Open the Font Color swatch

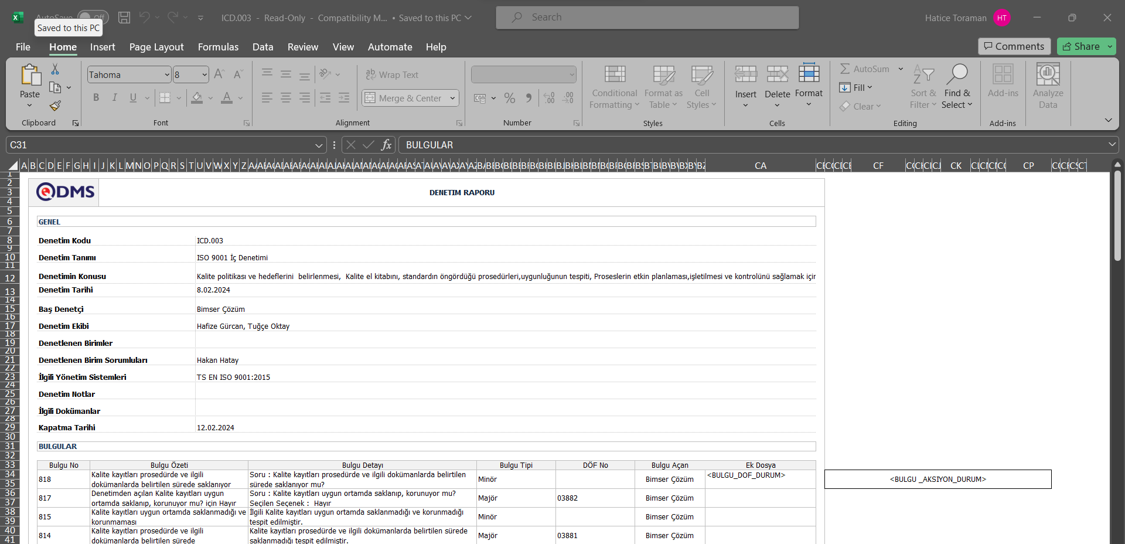[227, 98]
